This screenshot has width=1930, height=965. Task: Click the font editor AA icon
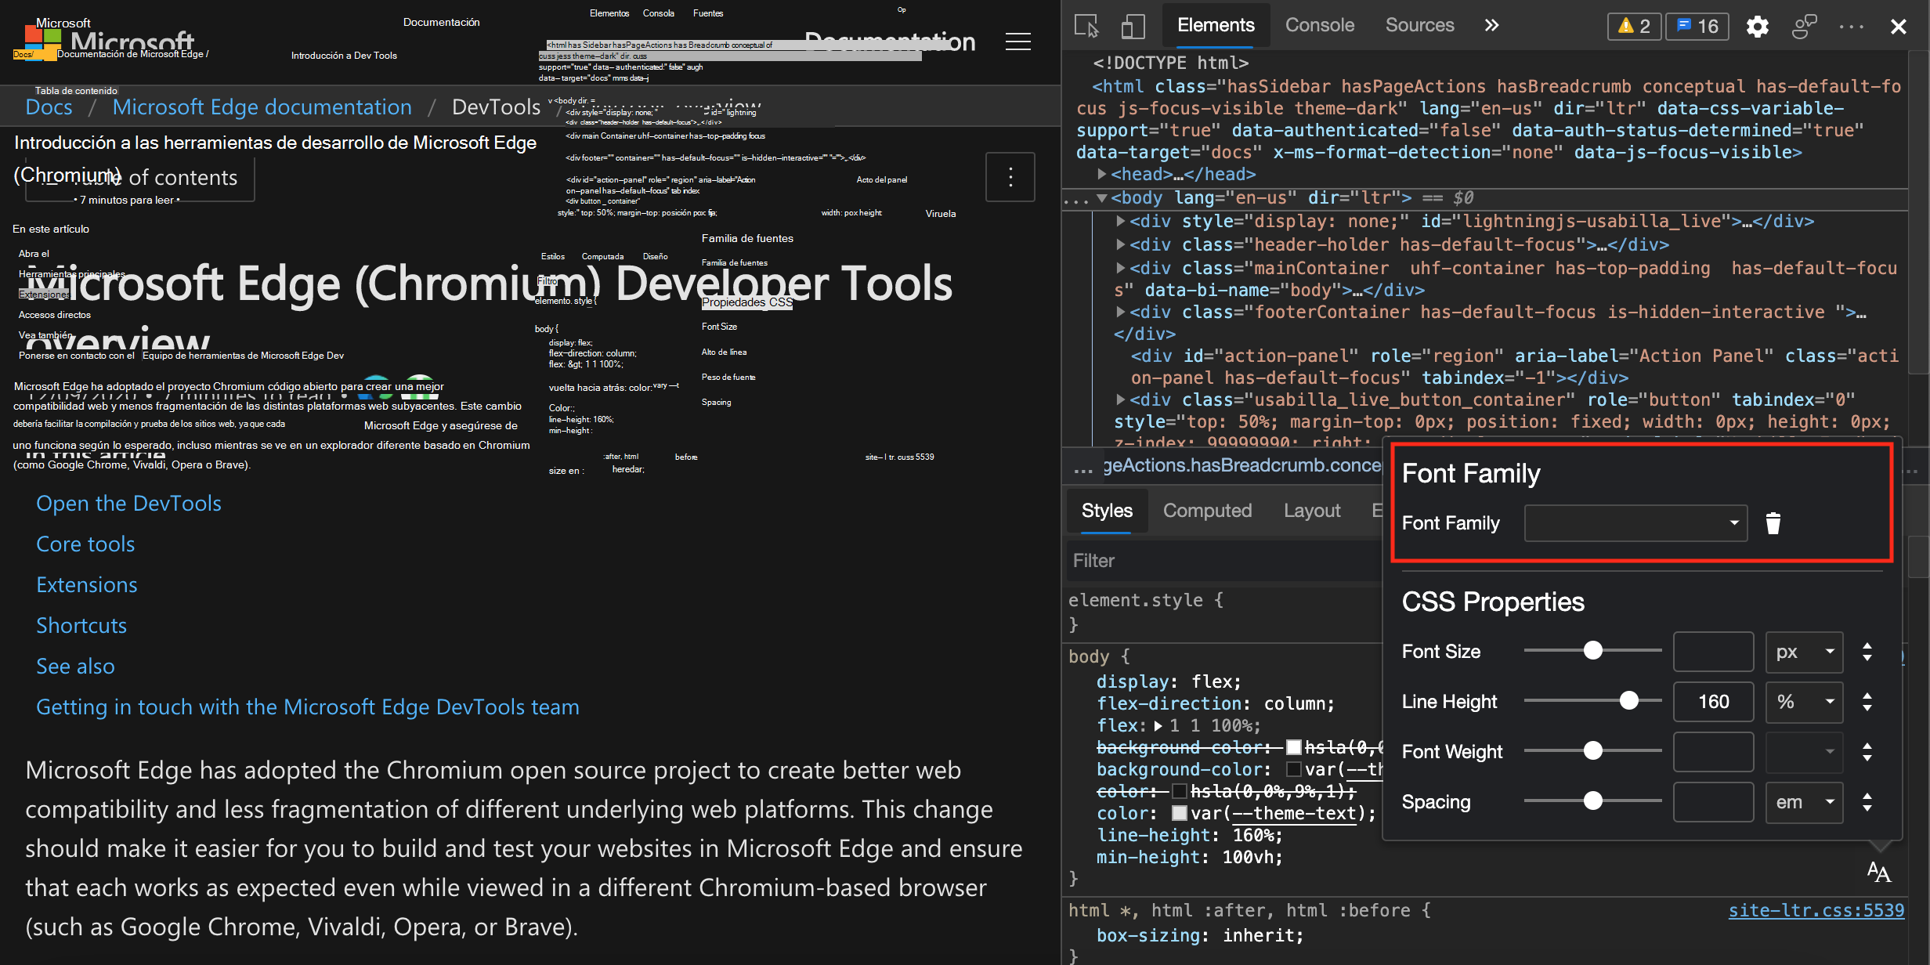point(1878,872)
